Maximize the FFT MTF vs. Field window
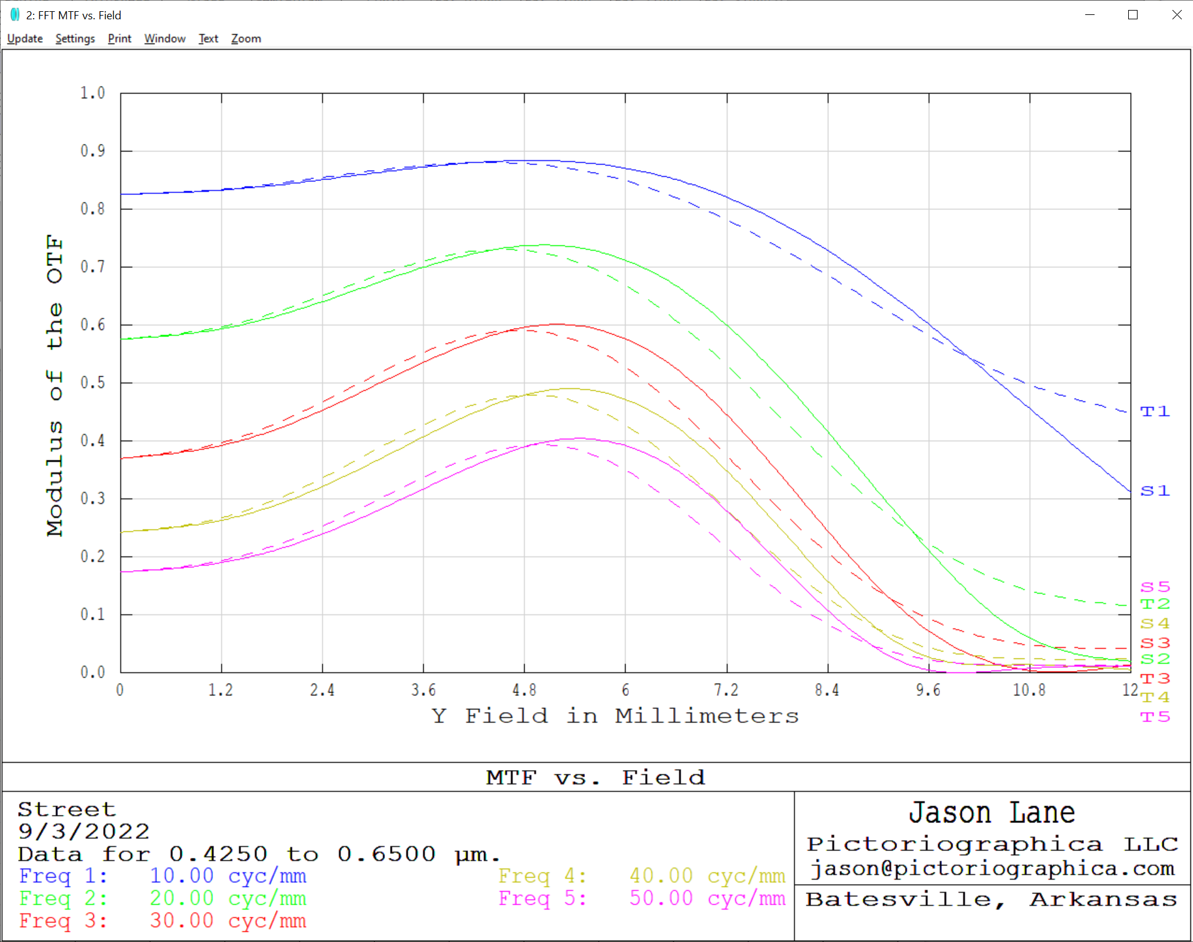The image size is (1193, 942). 1133,15
